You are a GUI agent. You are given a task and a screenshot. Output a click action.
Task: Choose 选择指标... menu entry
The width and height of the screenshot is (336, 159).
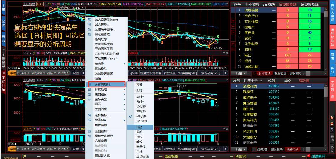(102, 115)
